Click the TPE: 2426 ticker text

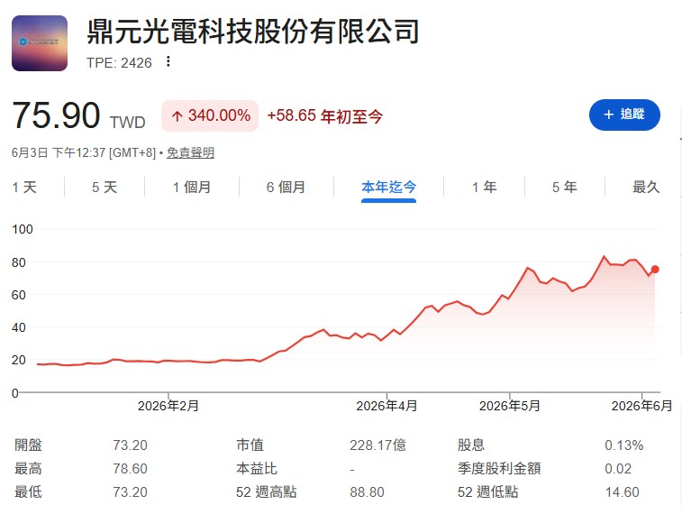pos(119,63)
